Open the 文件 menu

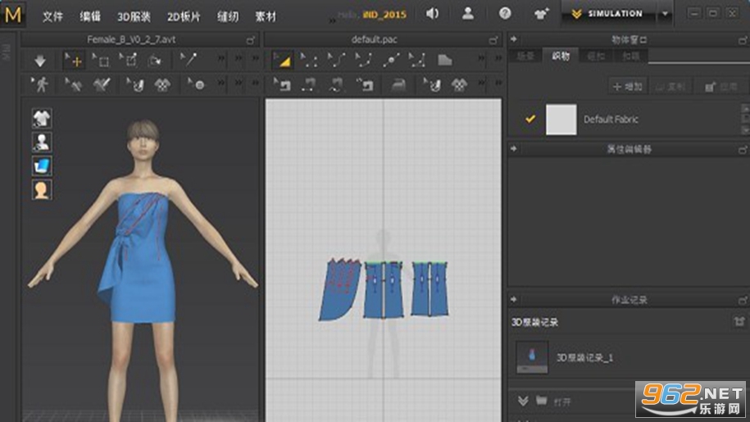[52, 16]
